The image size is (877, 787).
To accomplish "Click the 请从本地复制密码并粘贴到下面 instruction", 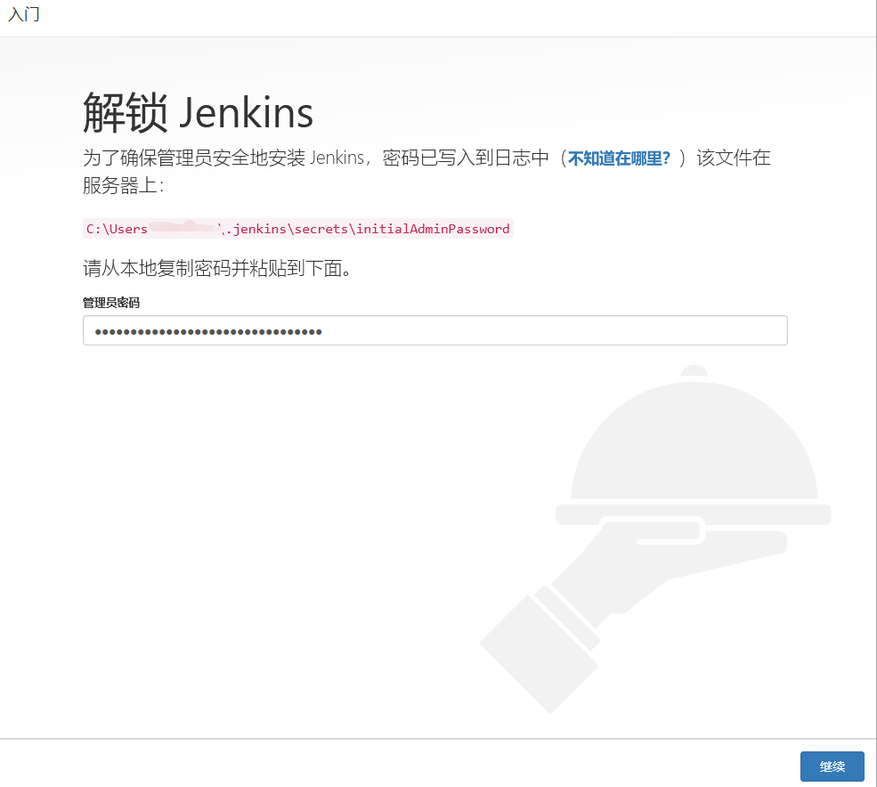I will [217, 269].
